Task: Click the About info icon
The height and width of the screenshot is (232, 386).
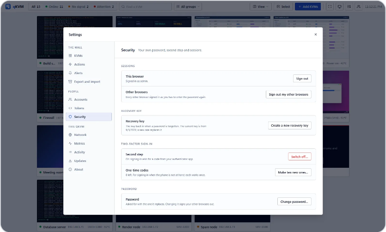Action: (70, 170)
